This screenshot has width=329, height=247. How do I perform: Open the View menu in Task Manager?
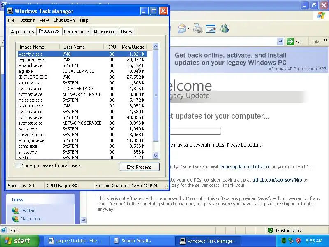44,20
